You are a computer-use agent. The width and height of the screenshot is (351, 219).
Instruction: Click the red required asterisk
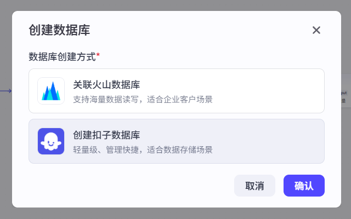98,56
